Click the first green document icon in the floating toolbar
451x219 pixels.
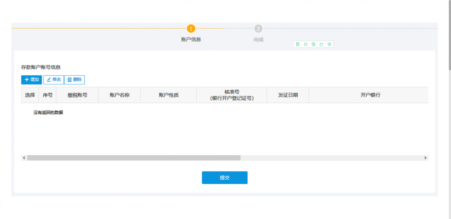pyautogui.click(x=298, y=44)
